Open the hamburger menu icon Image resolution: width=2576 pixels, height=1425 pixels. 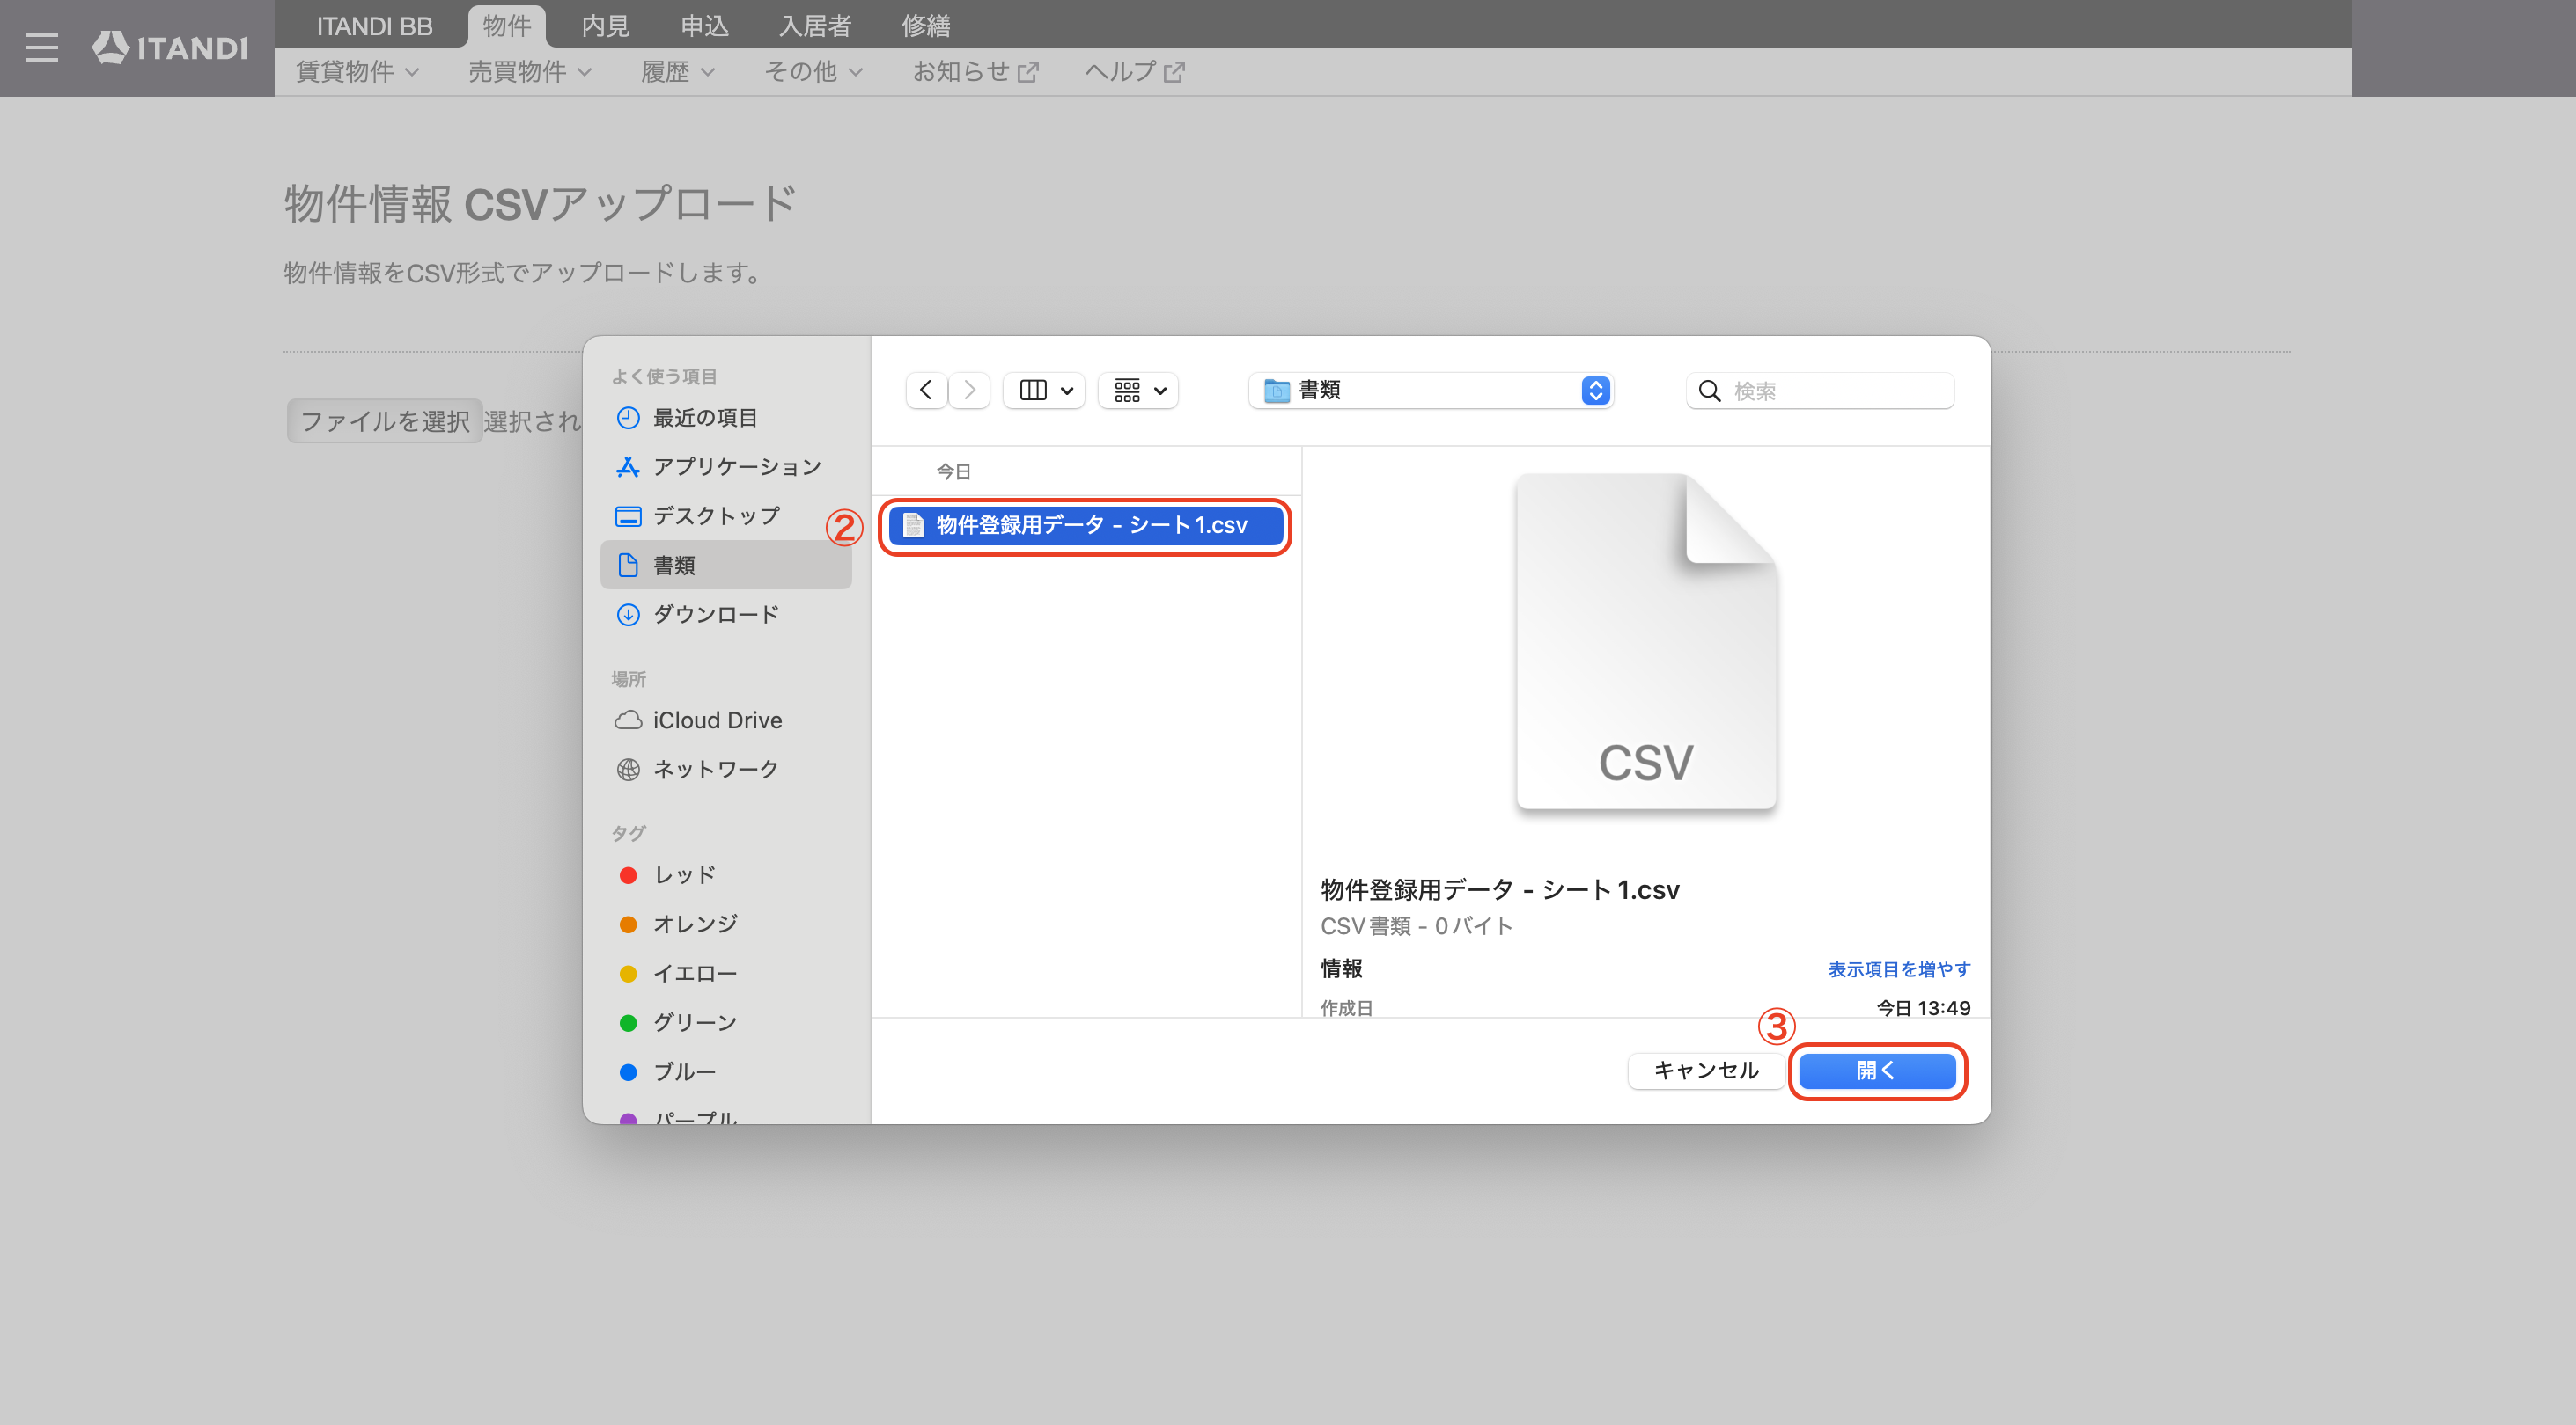42,47
